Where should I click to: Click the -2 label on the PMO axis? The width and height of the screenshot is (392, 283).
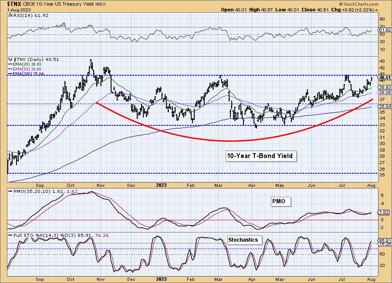[x=382, y=228]
